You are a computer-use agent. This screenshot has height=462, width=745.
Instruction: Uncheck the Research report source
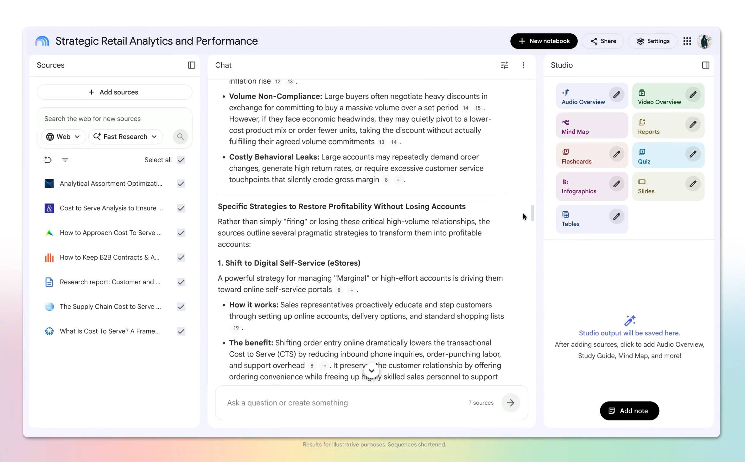pos(181,282)
